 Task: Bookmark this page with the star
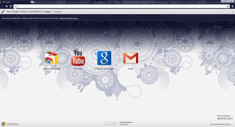tap(228, 6)
